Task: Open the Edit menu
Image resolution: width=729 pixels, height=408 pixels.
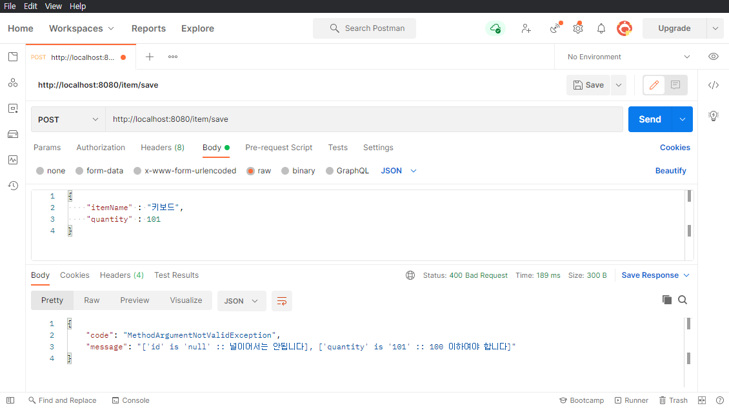Action: (x=30, y=6)
